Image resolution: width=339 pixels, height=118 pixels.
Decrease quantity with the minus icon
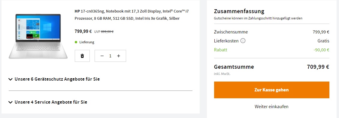point(102,56)
